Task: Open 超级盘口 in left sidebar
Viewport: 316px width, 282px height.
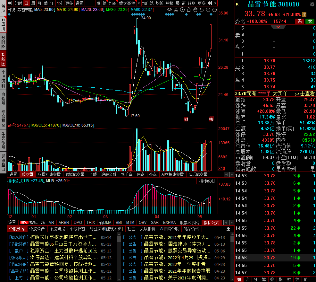Action: click(4, 163)
